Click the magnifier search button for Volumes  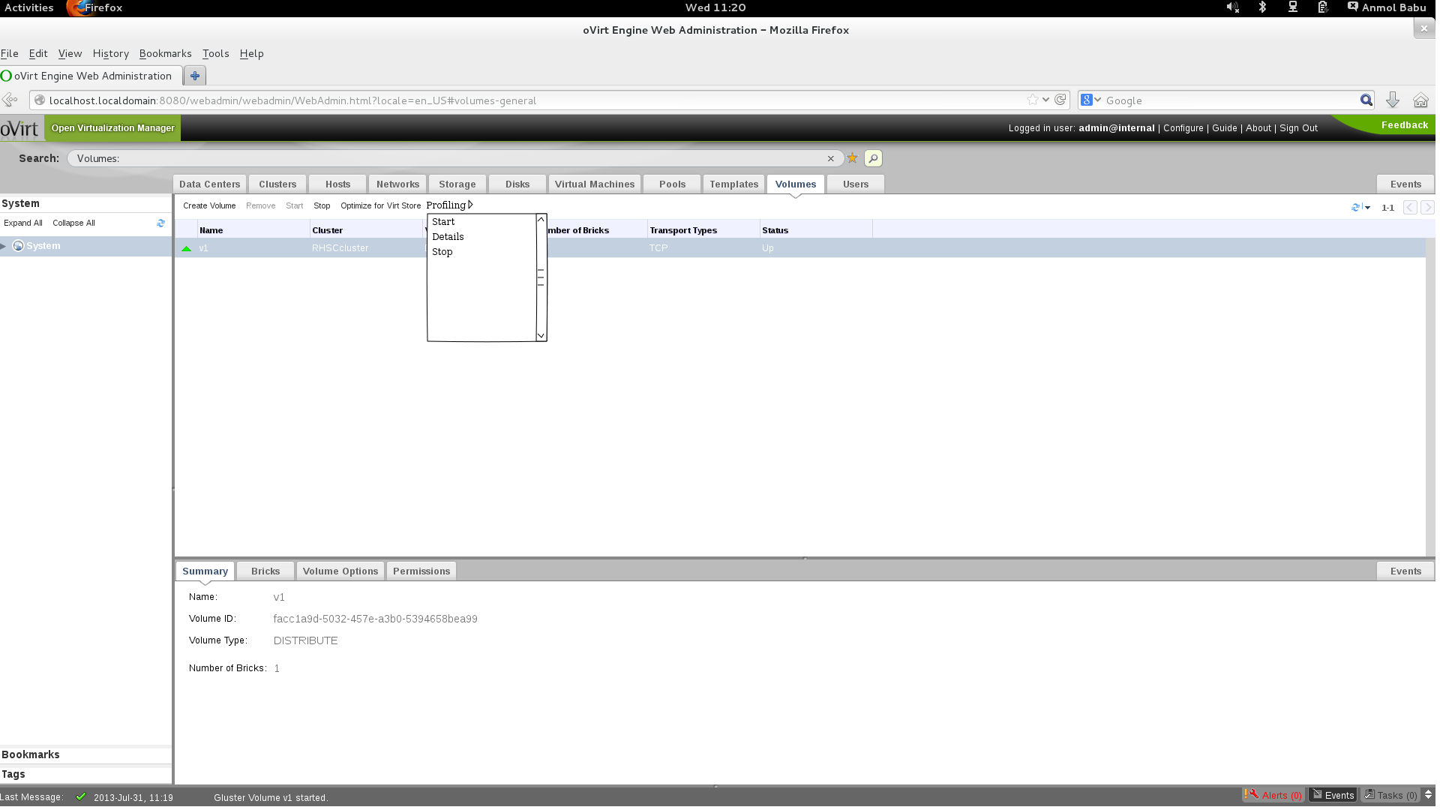(873, 158)
